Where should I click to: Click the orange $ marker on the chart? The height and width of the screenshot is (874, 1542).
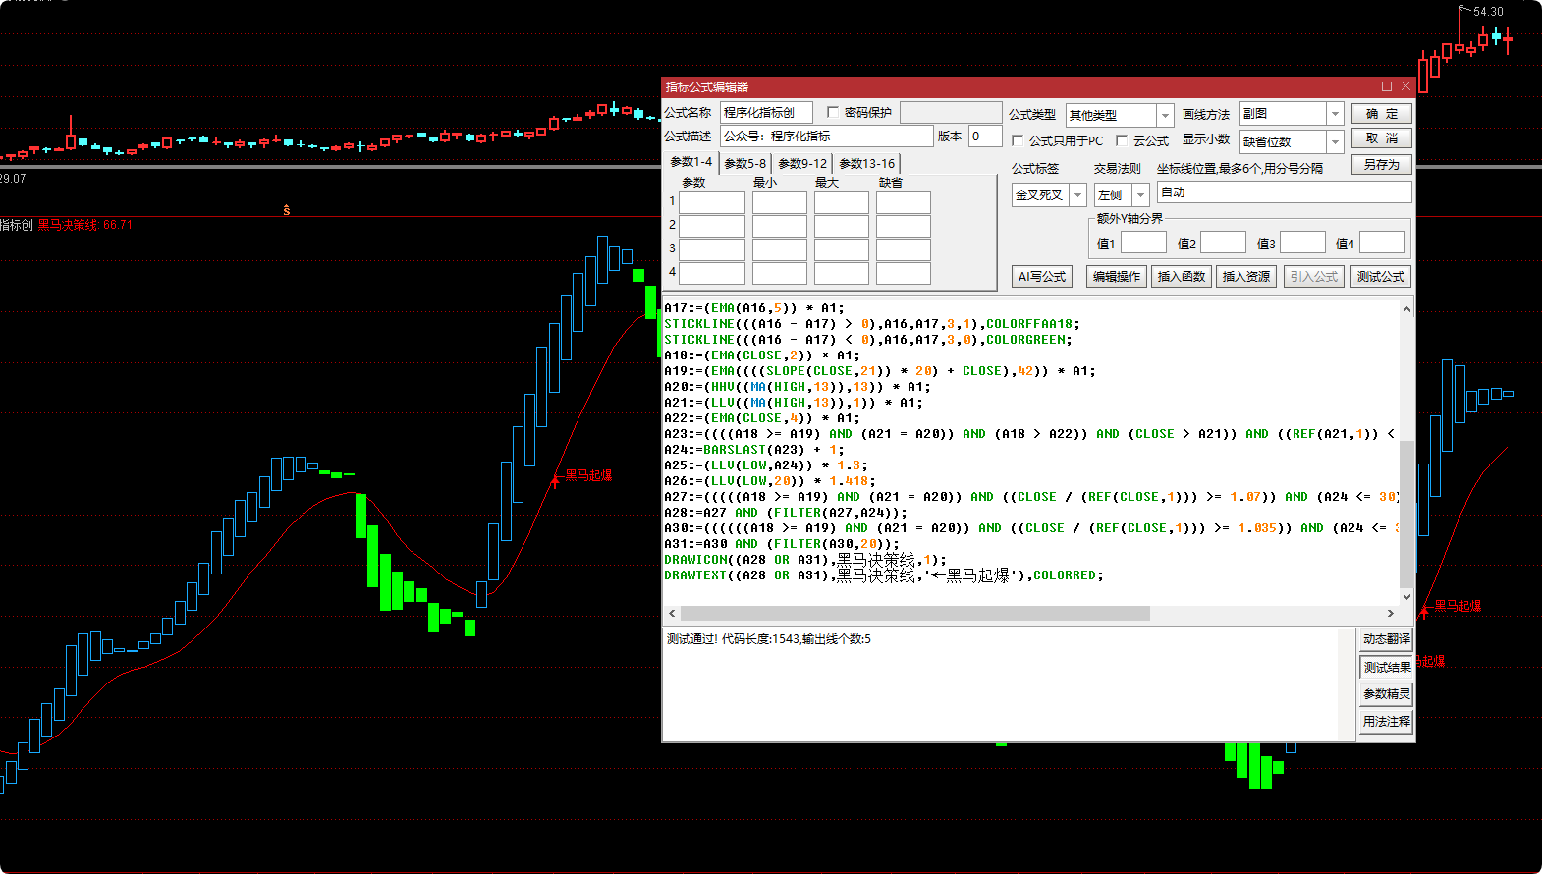coord(287,210)
